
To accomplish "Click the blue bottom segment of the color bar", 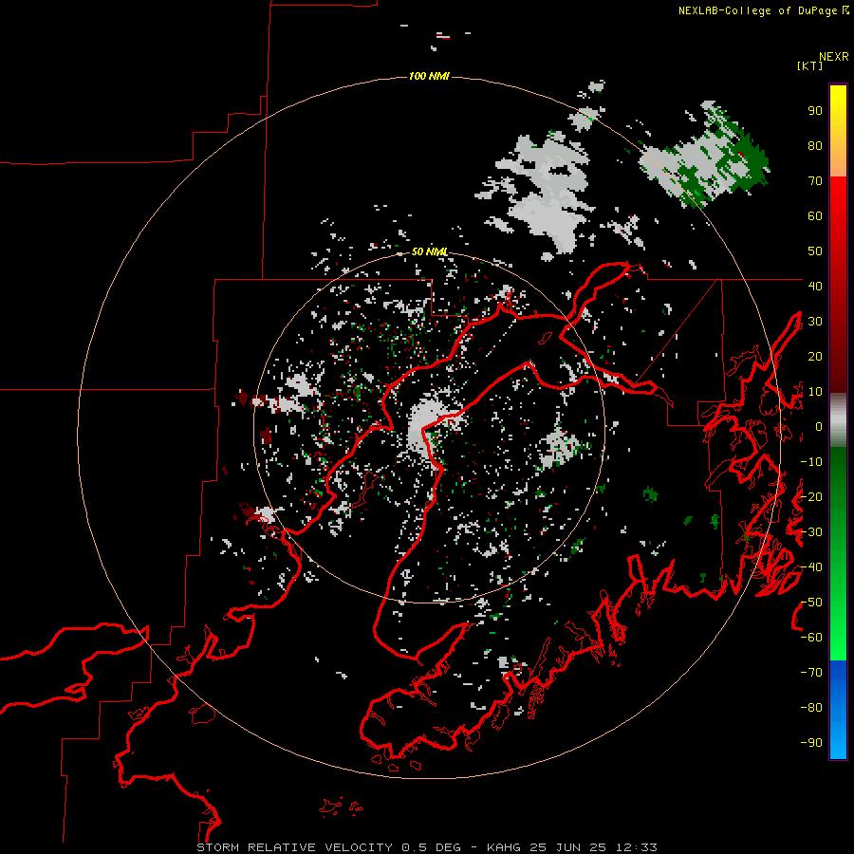I will [838, 709].
